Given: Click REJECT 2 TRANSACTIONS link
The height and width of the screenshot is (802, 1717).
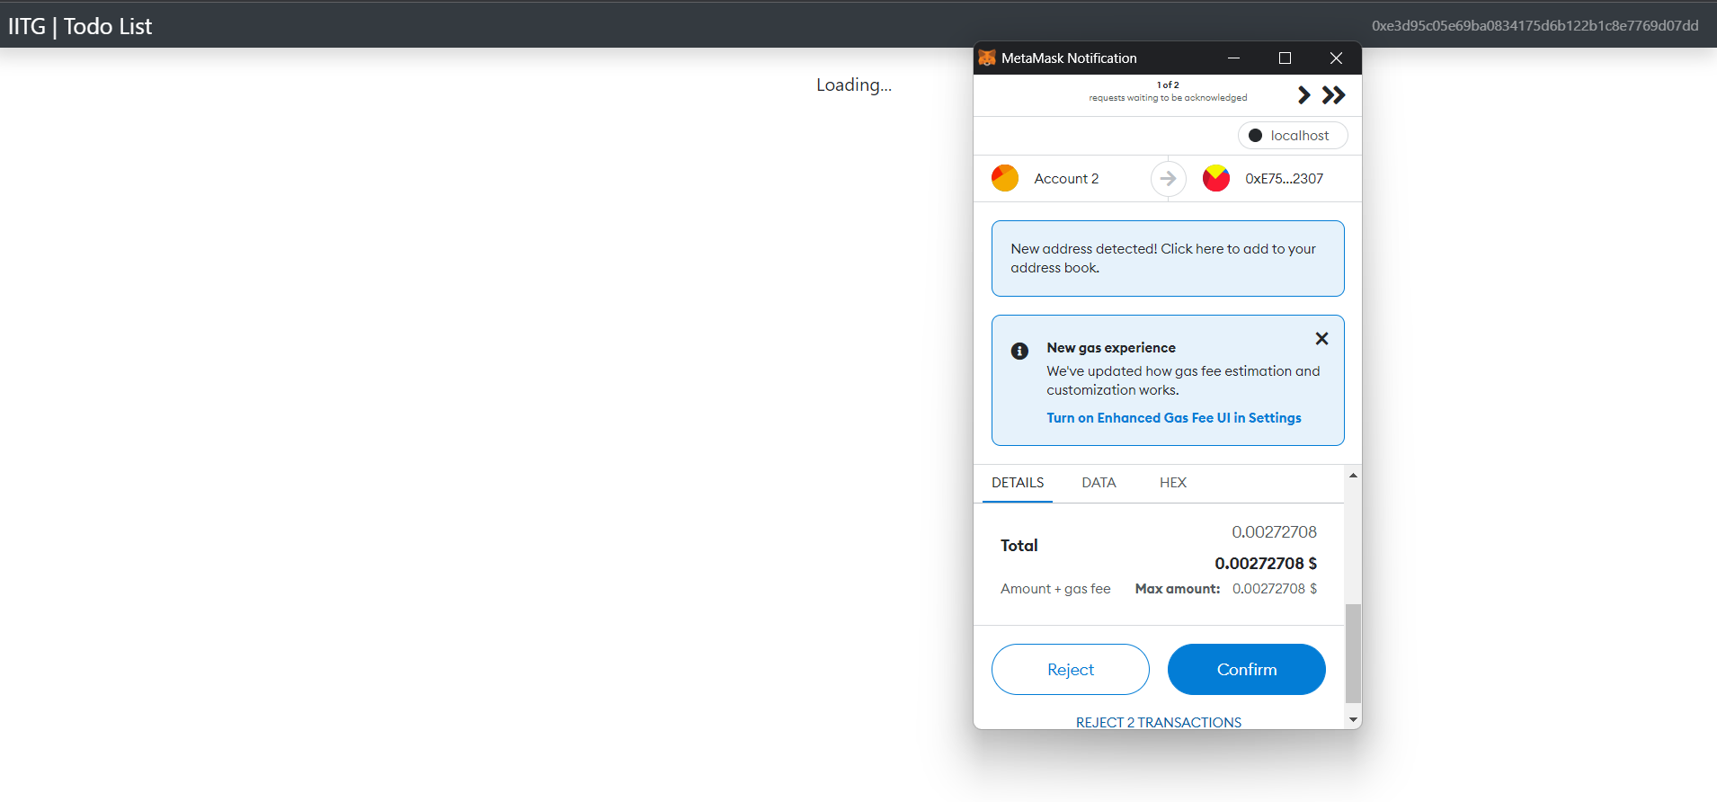Looking at the screenshot, I should tap(1159, 722).
